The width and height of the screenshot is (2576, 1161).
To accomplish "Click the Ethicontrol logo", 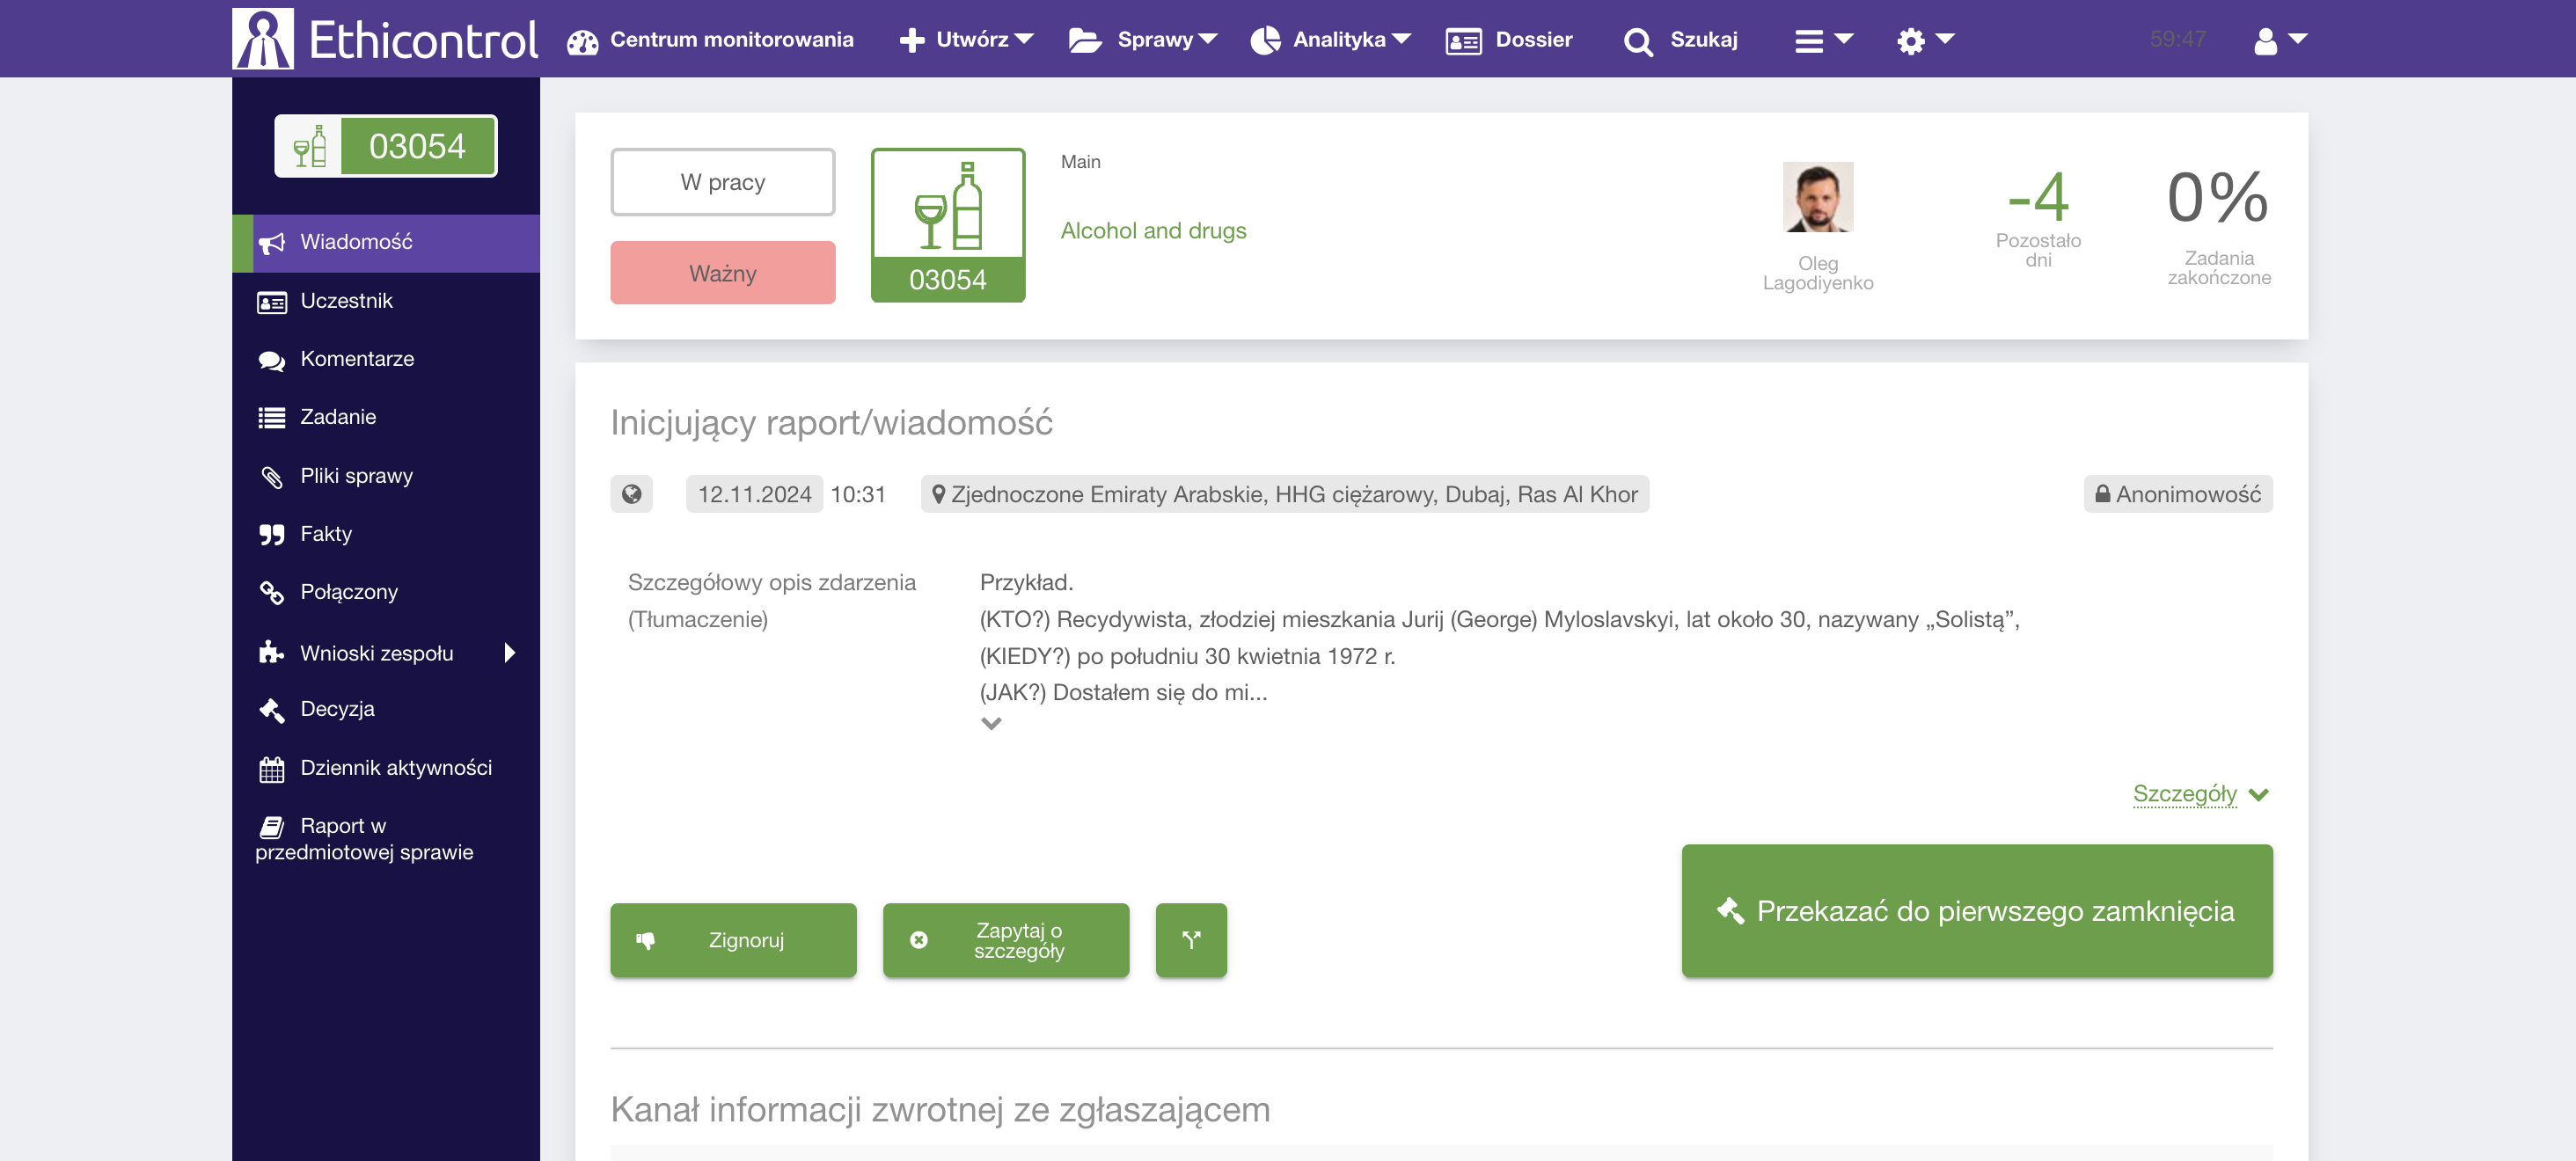I will (386, 39).
